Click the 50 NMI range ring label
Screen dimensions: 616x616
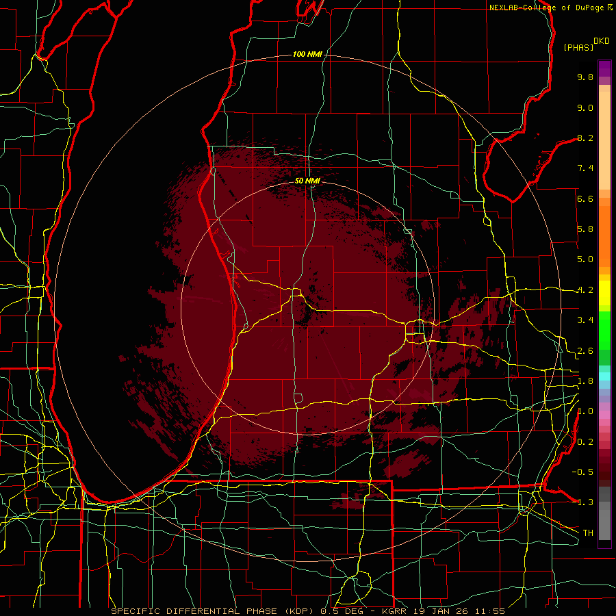[307, 181]
